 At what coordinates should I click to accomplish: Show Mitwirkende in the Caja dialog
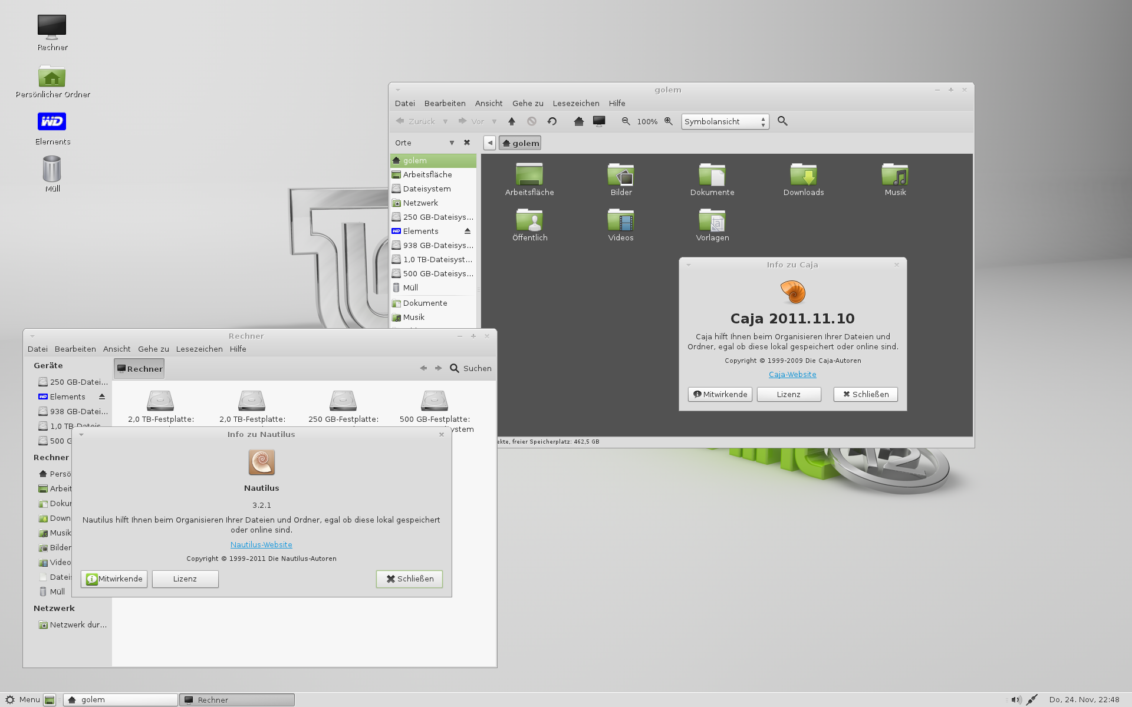pos(719,394)
